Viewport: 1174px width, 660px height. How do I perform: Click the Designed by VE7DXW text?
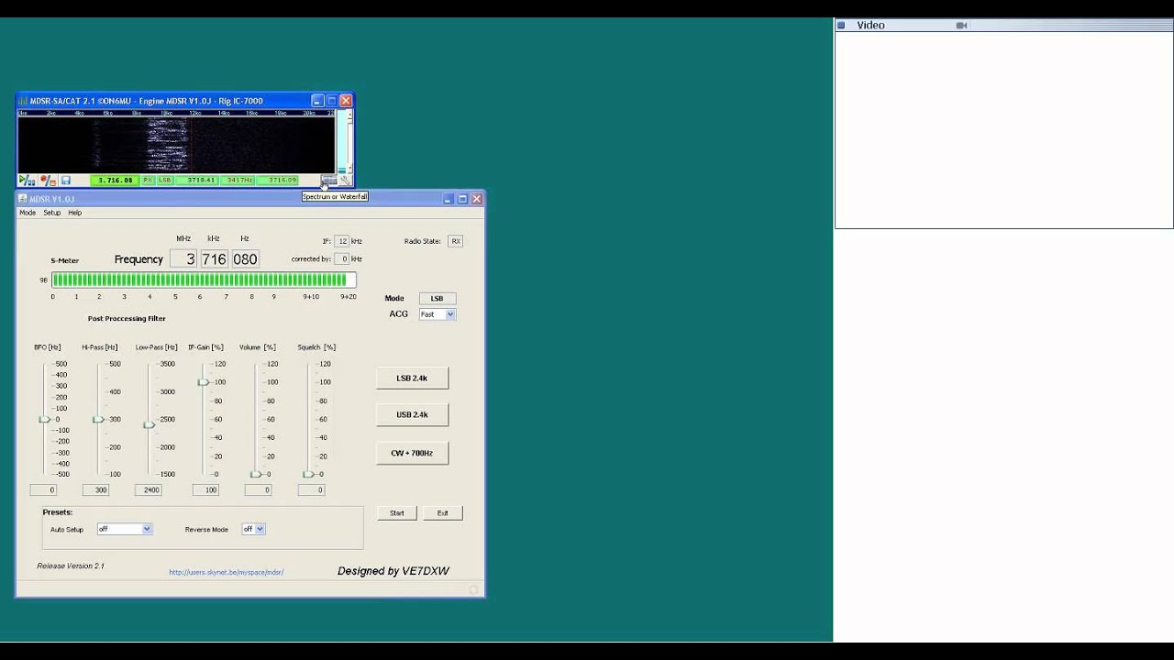[x=393, y=571]
